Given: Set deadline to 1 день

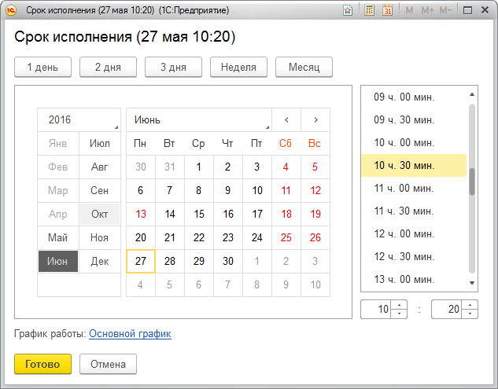Looking at the screenshot, I should [x=42, y=68].
